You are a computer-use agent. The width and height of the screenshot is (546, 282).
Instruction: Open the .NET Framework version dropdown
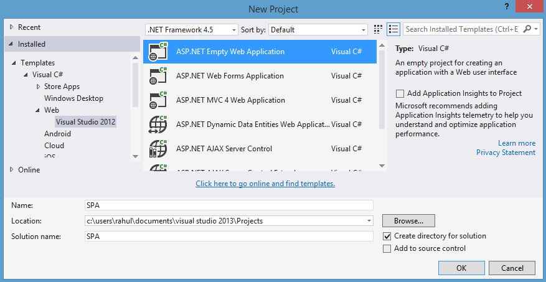(192, 29)
